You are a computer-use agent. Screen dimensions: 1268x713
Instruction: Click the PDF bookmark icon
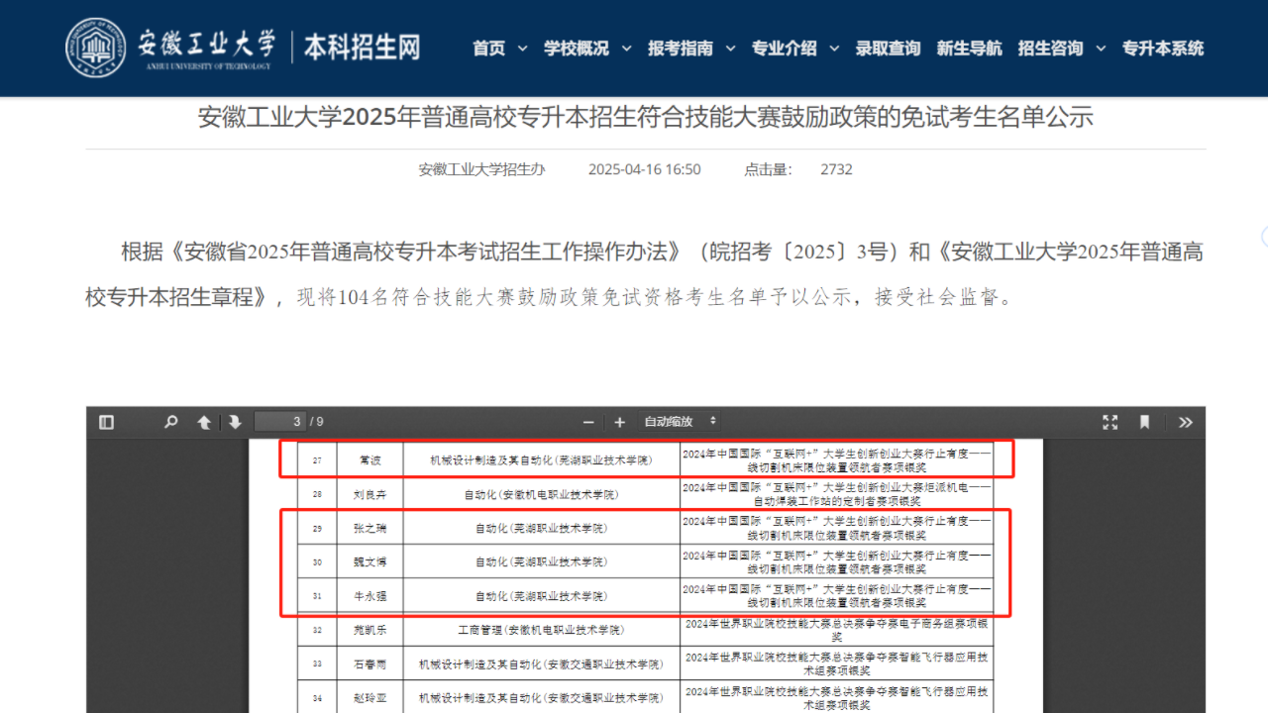click(x=1144, y=422)
